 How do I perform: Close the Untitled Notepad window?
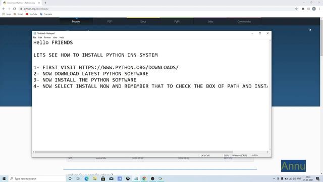[x=267, y=33]
